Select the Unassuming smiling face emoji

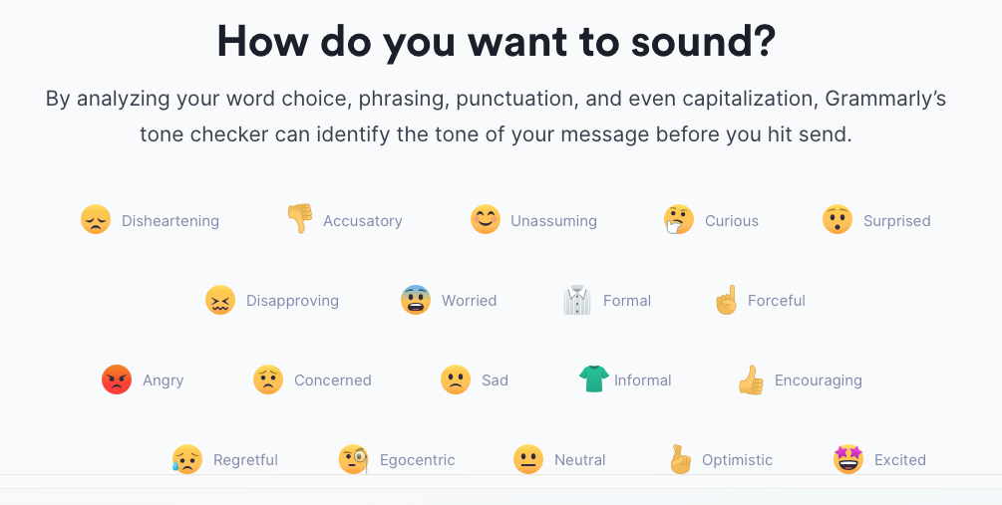485,220
